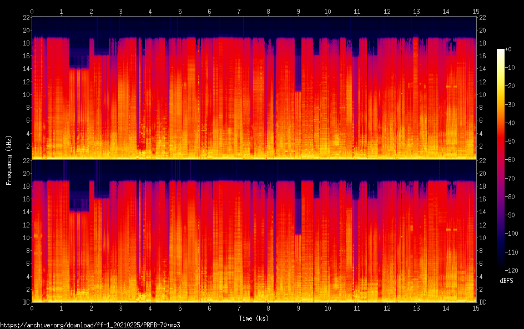This screenshot has height=329, width=524.
Task: Click the "-120" value on color scale
Action: tap(511, 271)
